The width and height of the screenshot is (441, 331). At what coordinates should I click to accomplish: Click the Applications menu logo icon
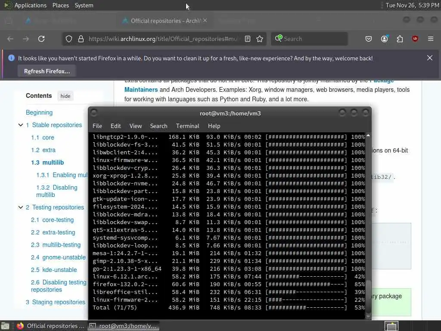pos(8,5)
